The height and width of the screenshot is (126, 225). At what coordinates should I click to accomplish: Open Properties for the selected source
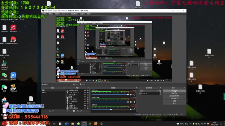pyautogui.click(x=76, y=85)
